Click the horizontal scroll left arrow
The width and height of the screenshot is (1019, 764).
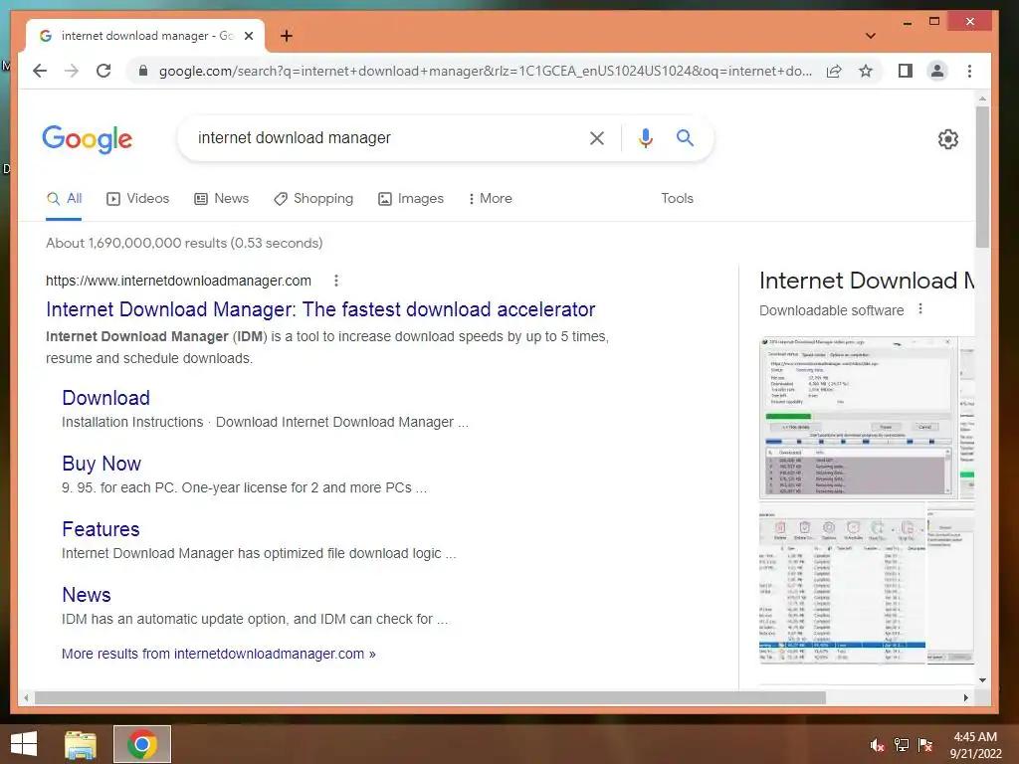click(25, 697)
